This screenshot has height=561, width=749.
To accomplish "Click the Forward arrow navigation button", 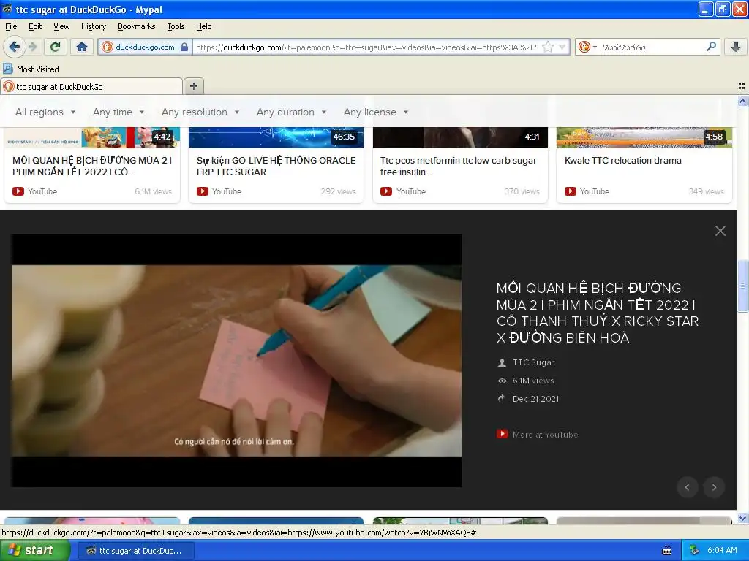I will 32,47.
